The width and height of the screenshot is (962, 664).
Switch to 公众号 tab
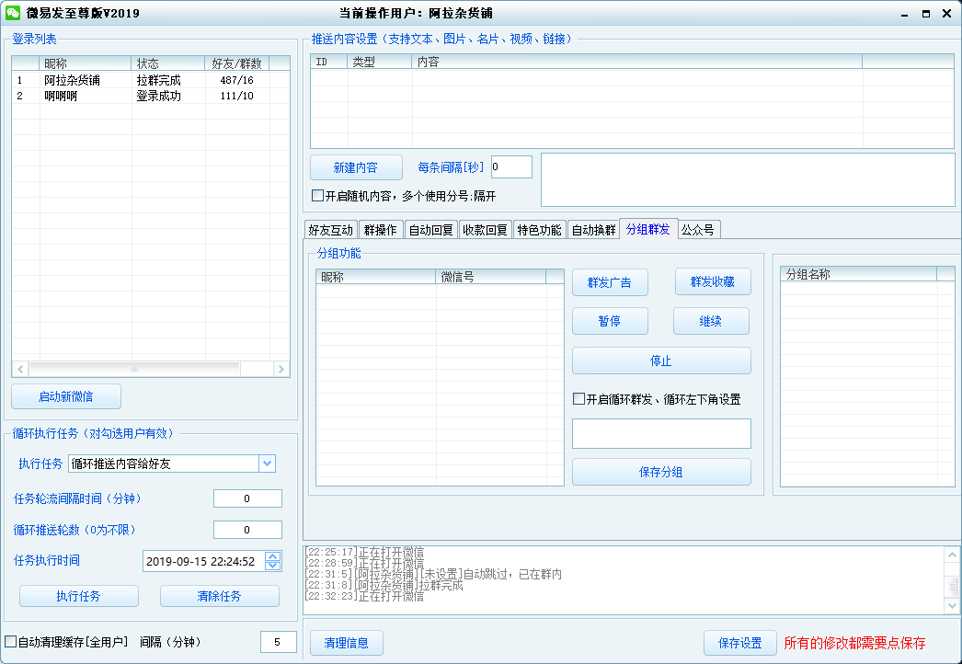pos(698,230)
